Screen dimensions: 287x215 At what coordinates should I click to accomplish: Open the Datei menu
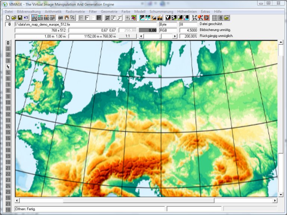click(9, 12)
